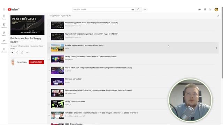Open thumbnail of Круглый стол video 2

tap(57, 36)
